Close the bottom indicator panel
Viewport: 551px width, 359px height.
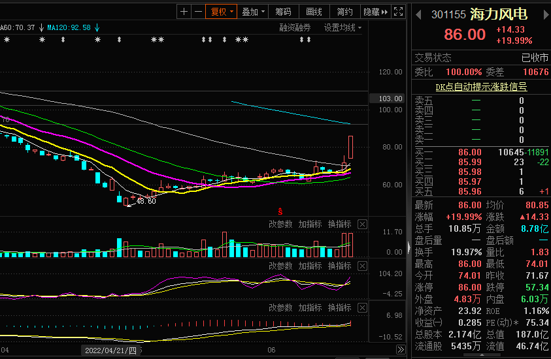[x=362, y=308]
